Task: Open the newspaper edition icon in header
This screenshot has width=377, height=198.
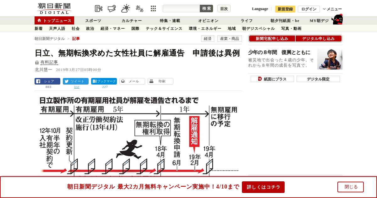Action: coord(112,8)
